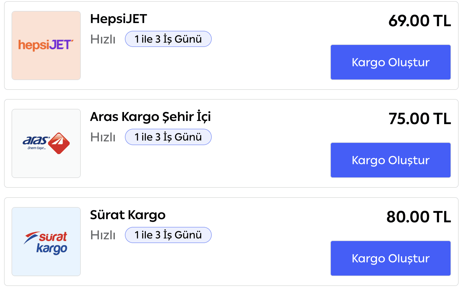
Task: Open the 1 ile 3 İş Günü badge for HepsiJET
Action: pyautogui.click(x=168, y=39)
